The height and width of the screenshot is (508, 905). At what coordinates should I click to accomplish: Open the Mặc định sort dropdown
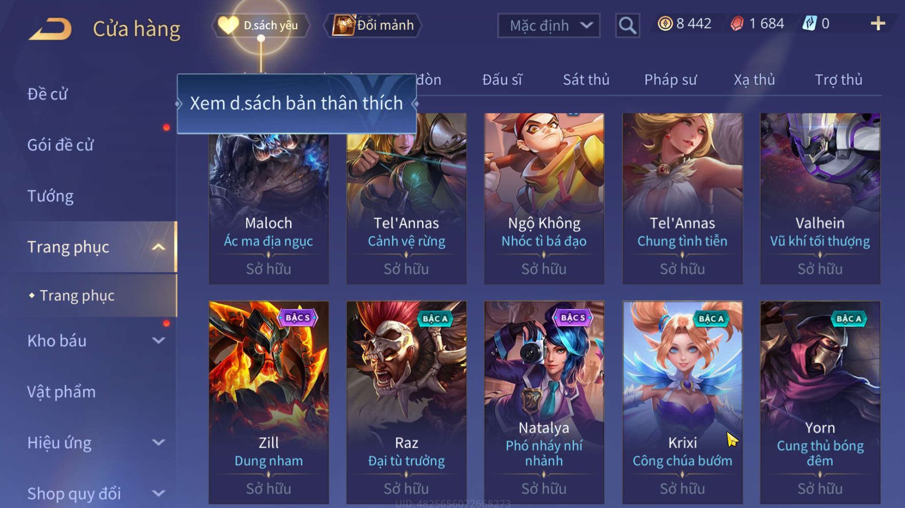548,25
